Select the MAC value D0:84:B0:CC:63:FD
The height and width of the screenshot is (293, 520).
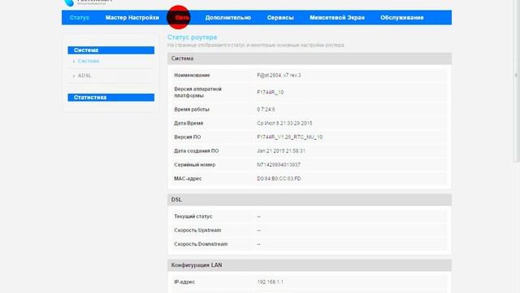point(279,179)
